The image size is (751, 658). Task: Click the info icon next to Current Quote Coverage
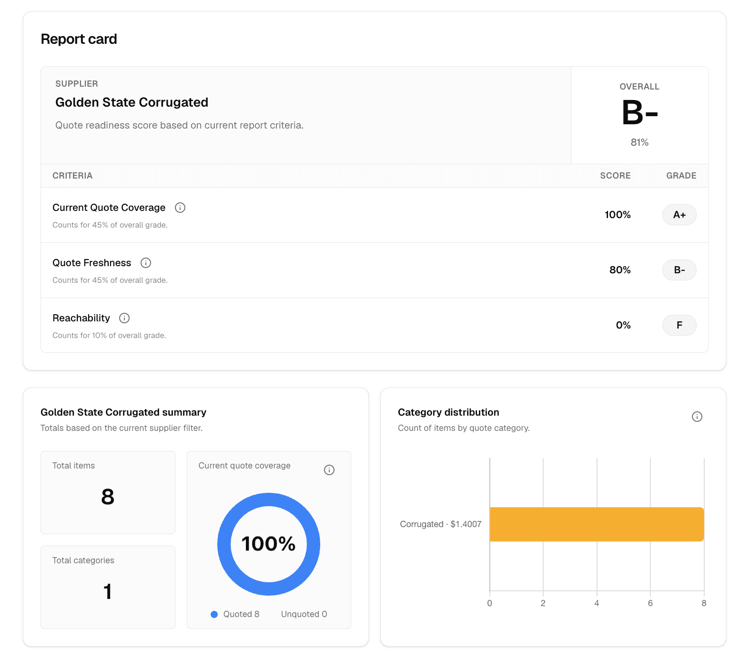click(x=180, y=208)
